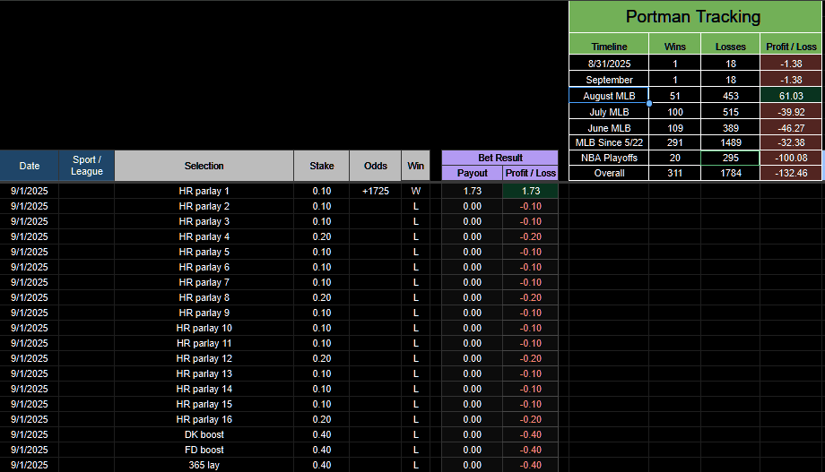This screenshot has height=472, width=825.
Task: Click the Selection column header
Action: point(204,166)
